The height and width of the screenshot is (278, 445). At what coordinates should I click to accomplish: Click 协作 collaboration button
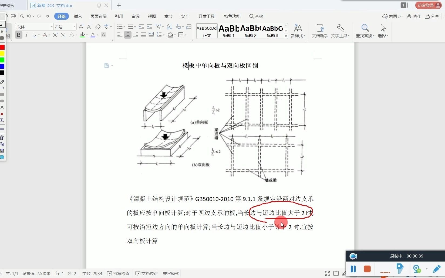(414, 16)
